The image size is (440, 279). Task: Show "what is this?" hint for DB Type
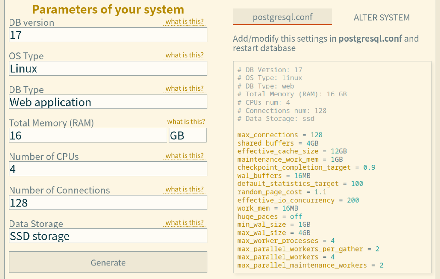coord(184,89)
